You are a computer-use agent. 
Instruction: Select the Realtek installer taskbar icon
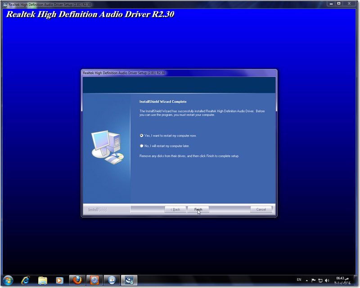[129, 280]
